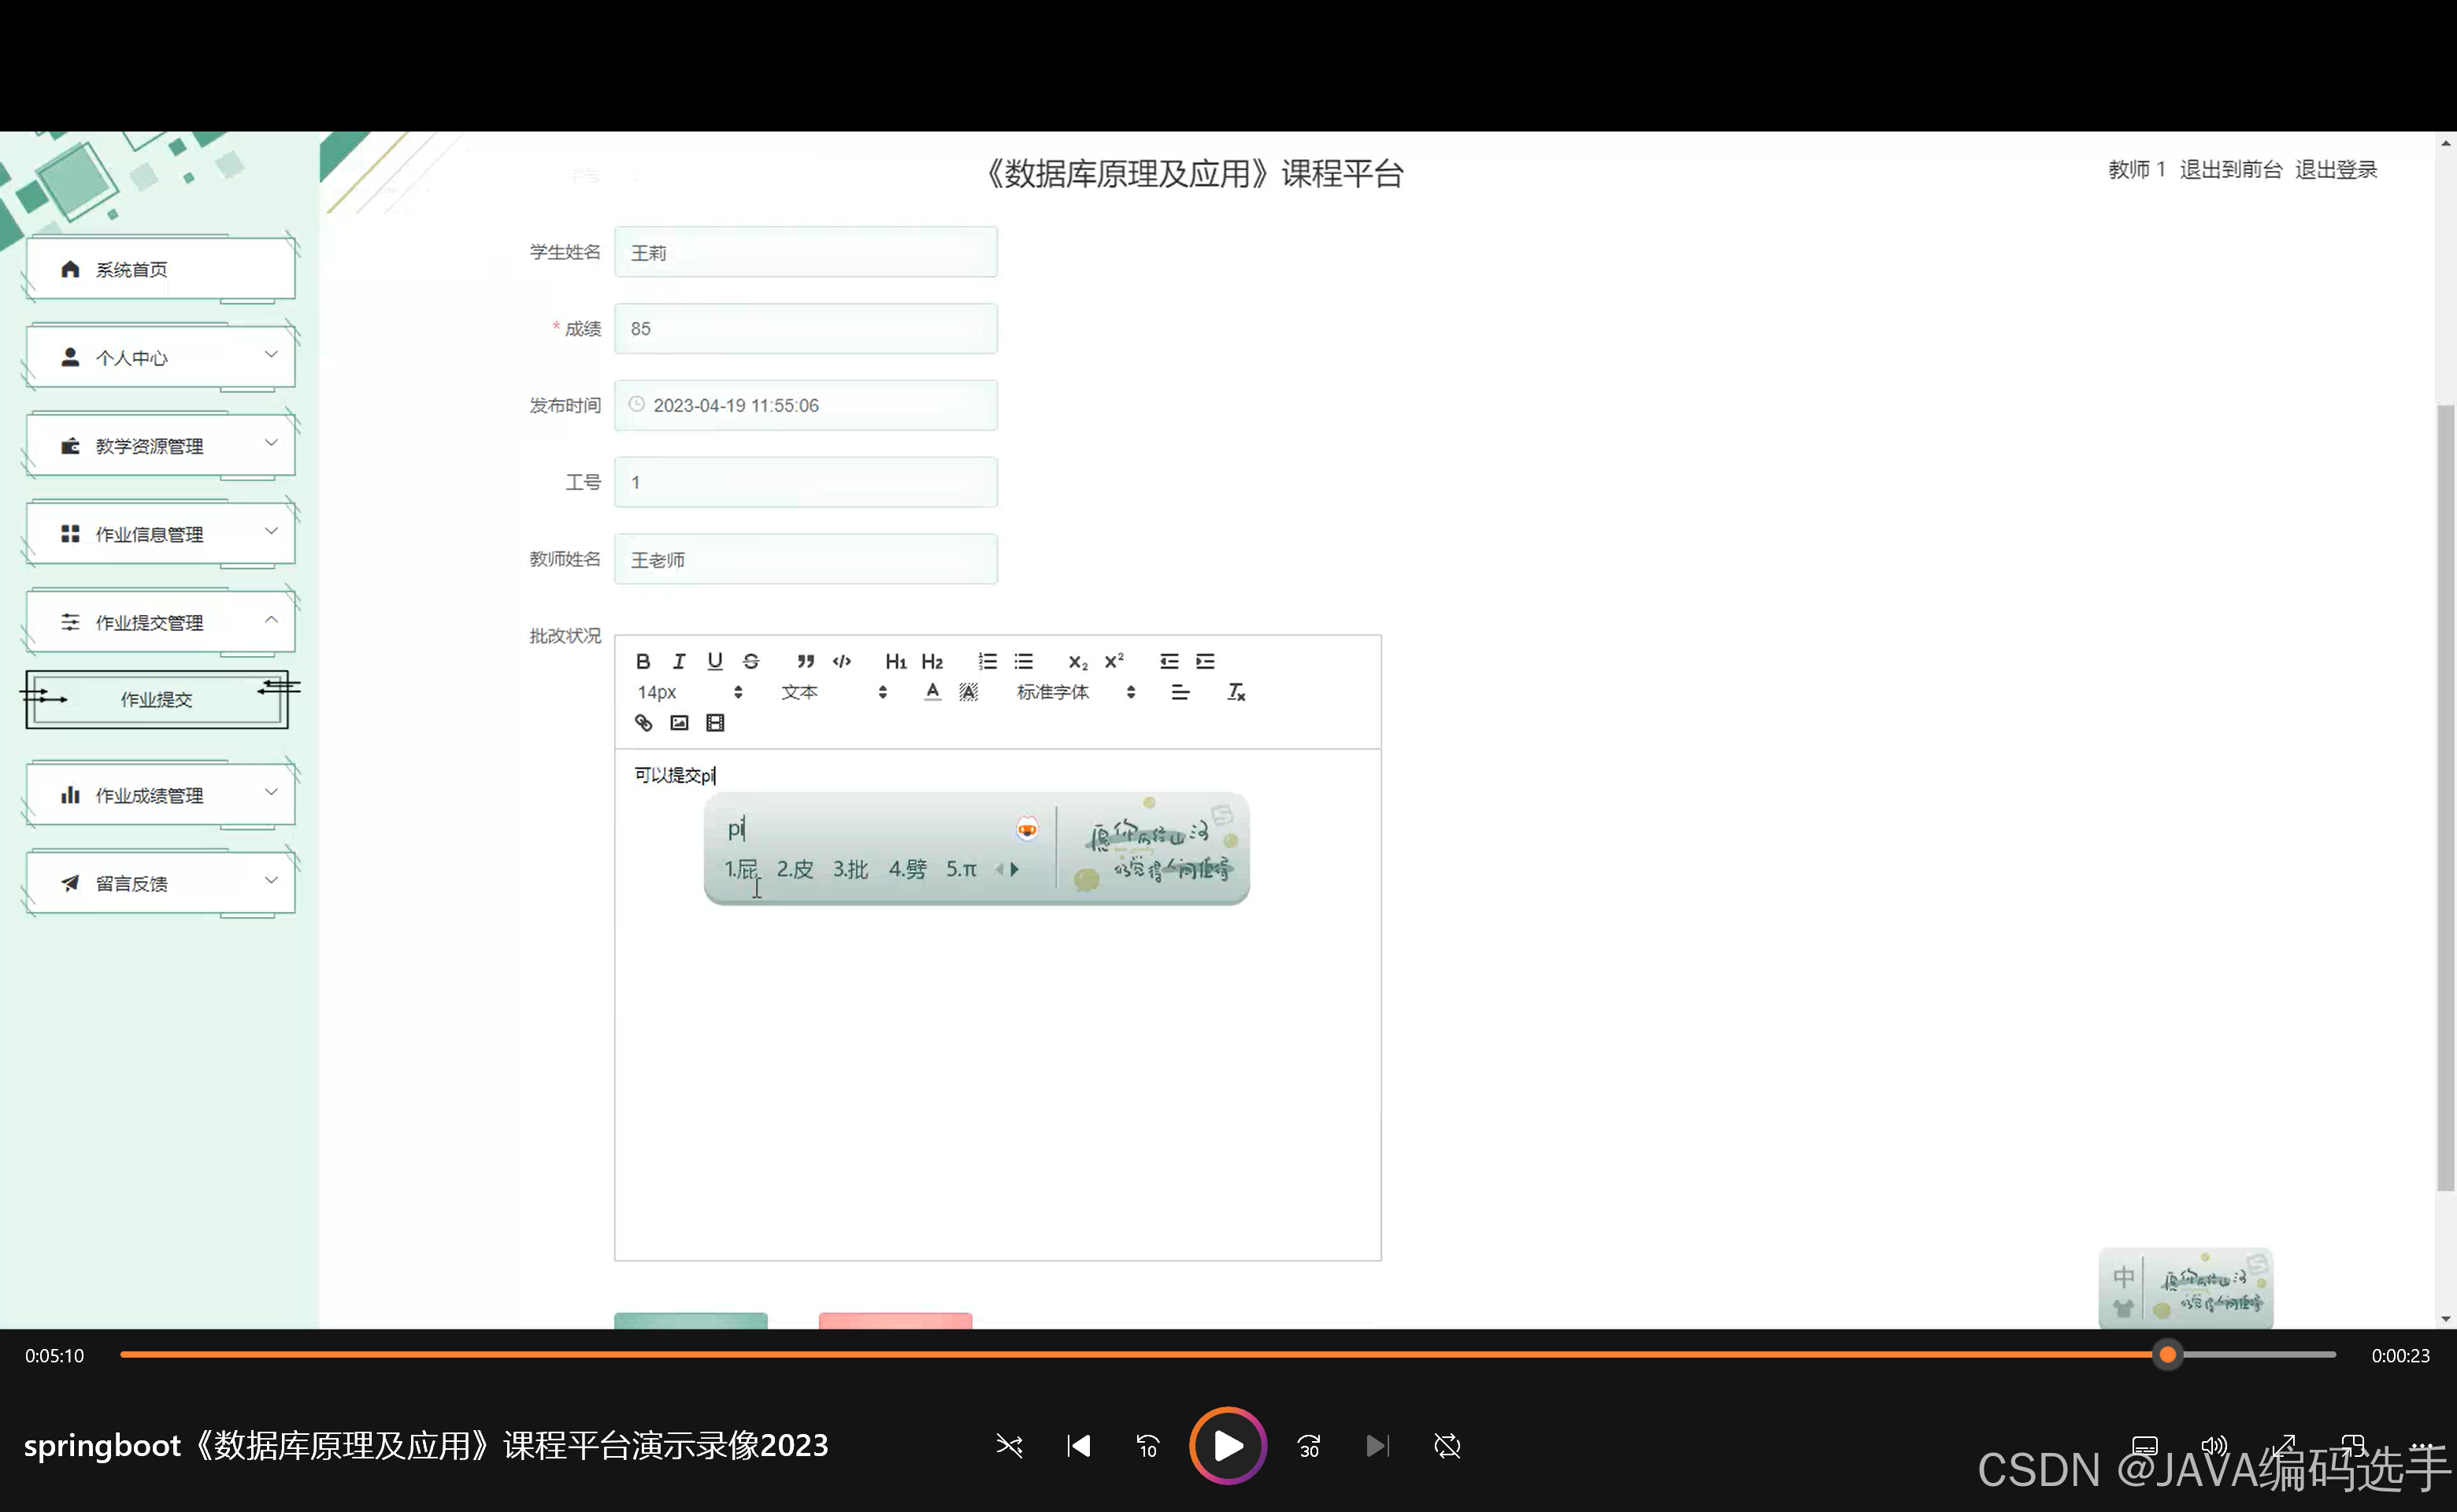This screenshot has width=2457, height=1512.
Task: Select IME candidate 2.皮
Action: (795, 869)
